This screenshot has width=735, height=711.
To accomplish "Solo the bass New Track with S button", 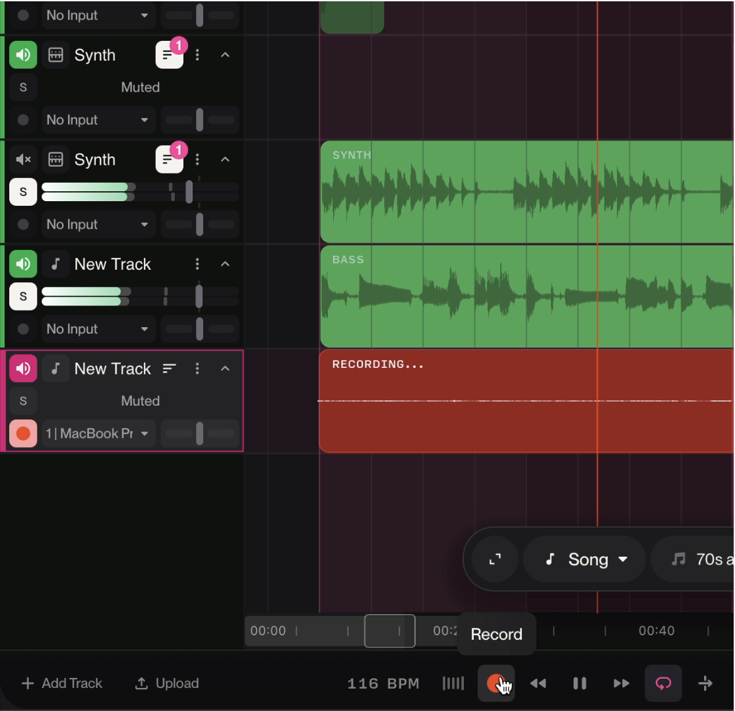I will tap(23, 296).
